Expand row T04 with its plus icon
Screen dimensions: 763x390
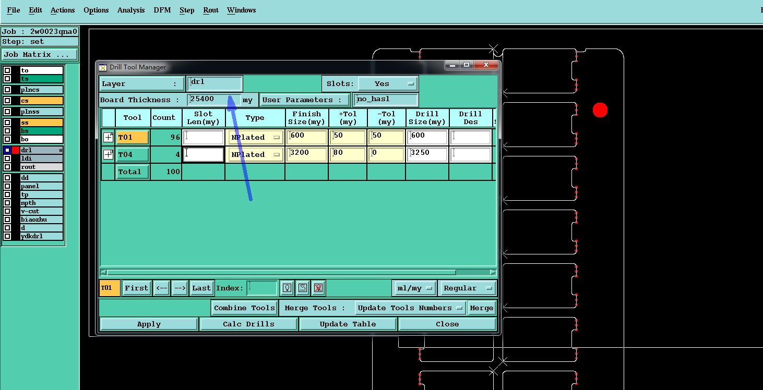pos(108,154)
